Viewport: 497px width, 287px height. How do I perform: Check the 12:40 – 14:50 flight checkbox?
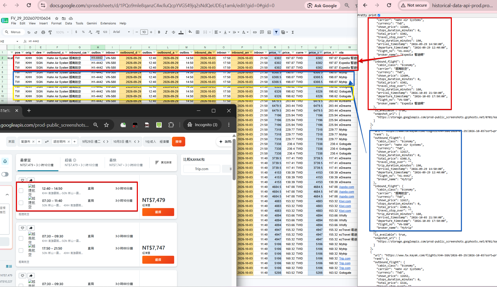pyautogui.click(x=21, y=190)
